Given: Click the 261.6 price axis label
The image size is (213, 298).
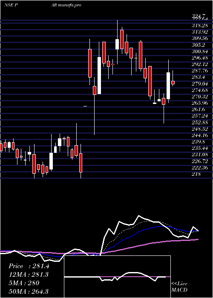Looking at the screenshot, I should 198,109.
